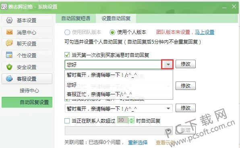
Task: Toggle 当天第一次收到买家消息时自动回复 checkbox
Action: (67, 55)
